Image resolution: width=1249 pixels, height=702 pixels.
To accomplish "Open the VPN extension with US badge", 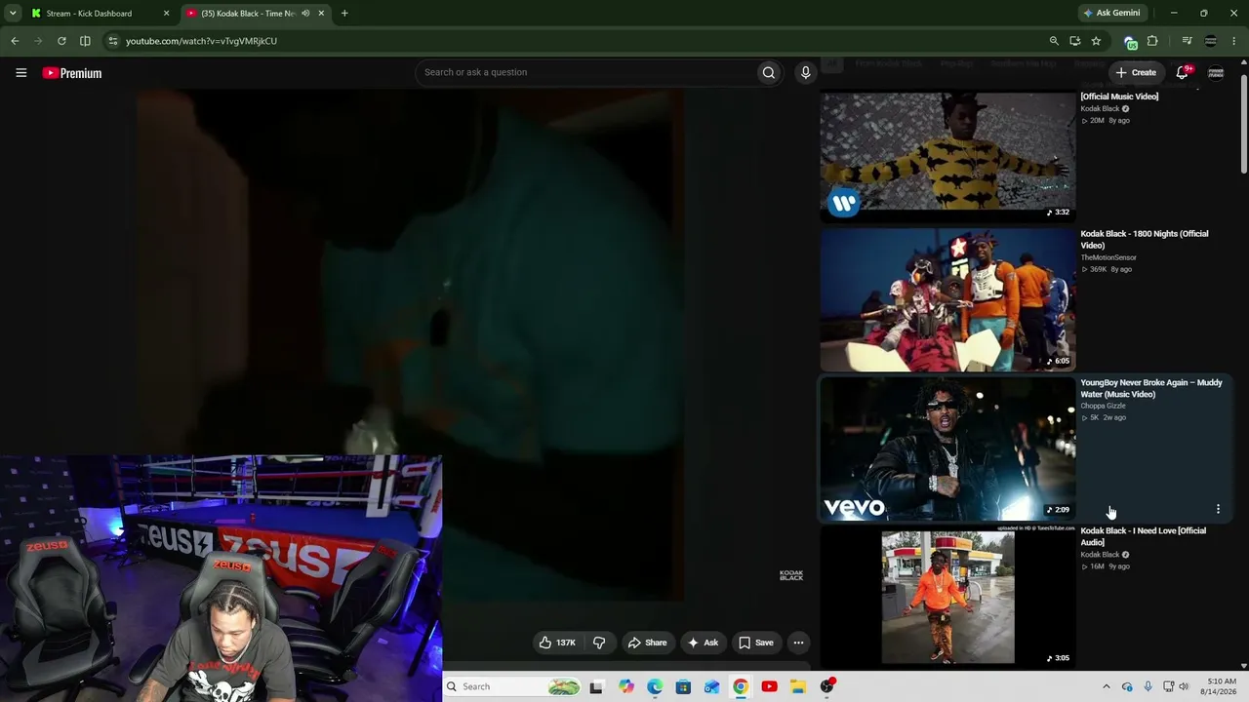I will coord(1130,41).
